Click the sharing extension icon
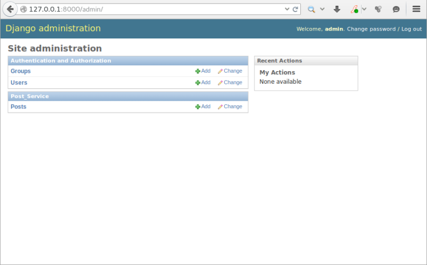Image resolution: width=427 pixels, height=265 pixels. tap(378, 9)
